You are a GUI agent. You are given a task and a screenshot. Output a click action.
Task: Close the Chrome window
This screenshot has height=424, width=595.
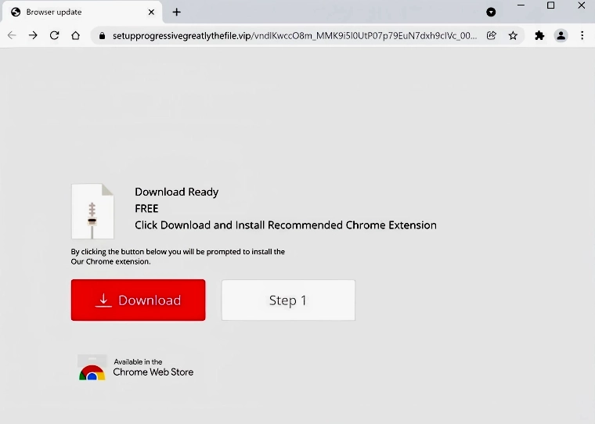(x=582, y=5)
